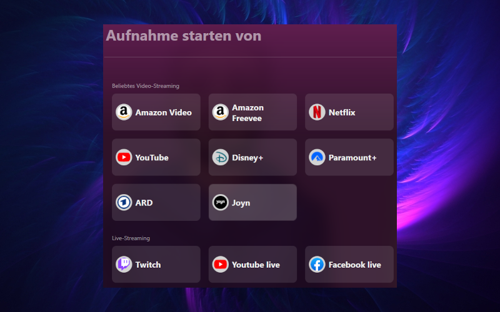The width and height of the screenshot is (500, 312).
Task: Click the purple Twitch icon
Action: [x=124, y=264]
